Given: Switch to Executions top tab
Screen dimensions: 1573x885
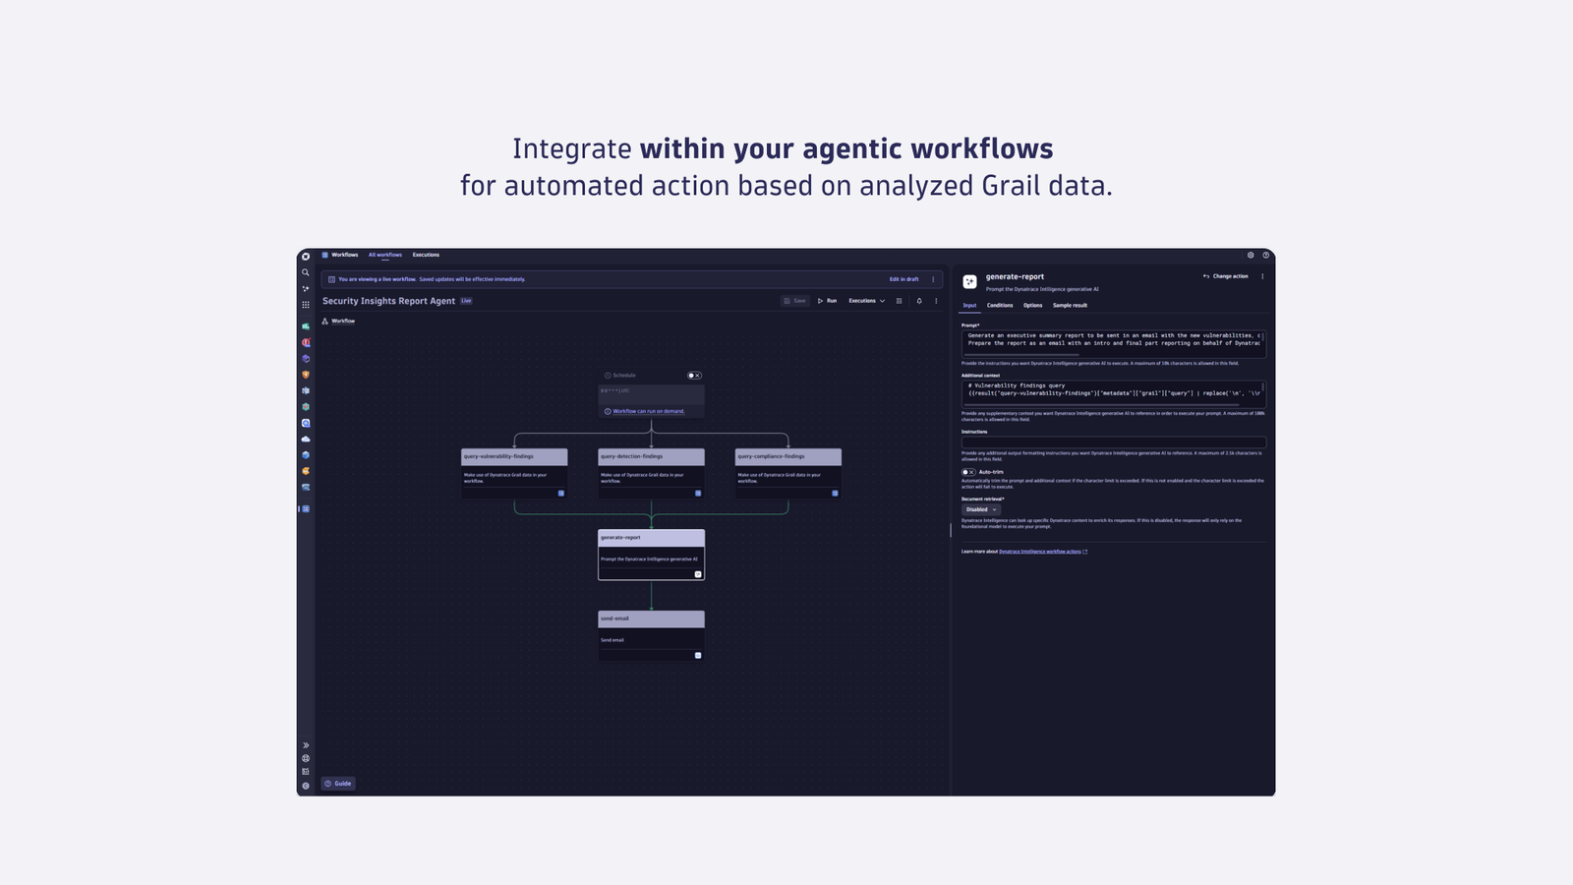Looking at the screenshot, I should (426, 255).
